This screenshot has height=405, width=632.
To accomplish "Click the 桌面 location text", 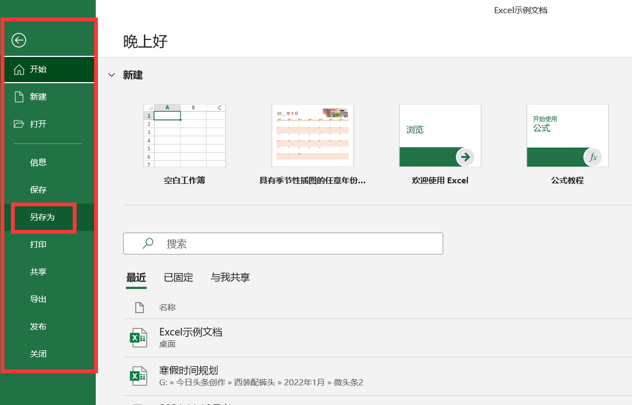I will pyautogui.click(x=167, y=344).
